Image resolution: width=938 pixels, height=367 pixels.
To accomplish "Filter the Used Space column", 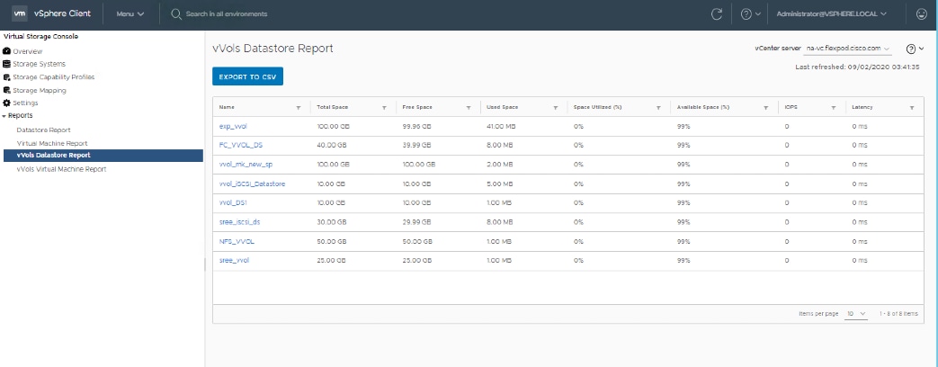I will tap(555, 108).
